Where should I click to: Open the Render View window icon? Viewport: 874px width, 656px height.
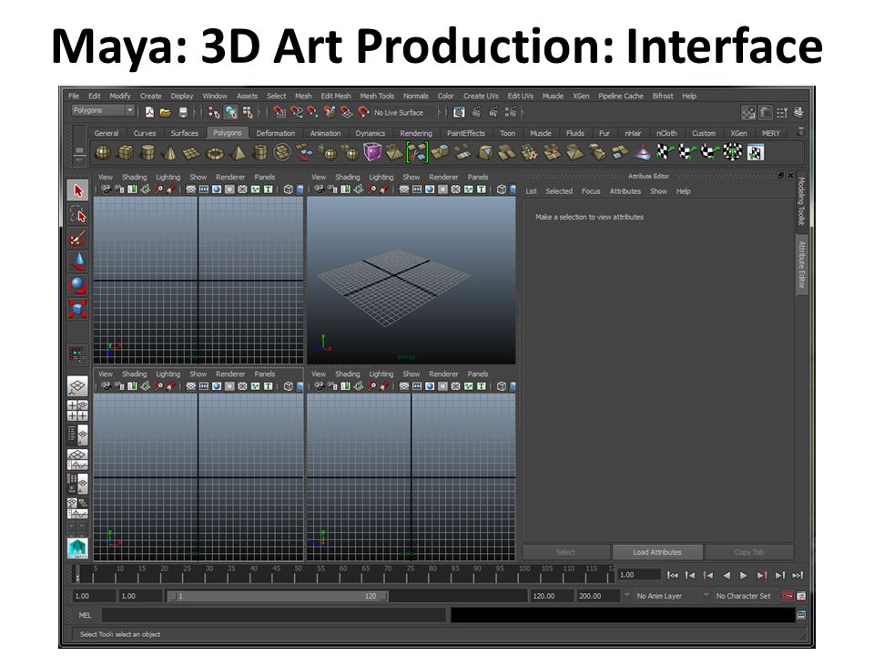click(459, 113)
